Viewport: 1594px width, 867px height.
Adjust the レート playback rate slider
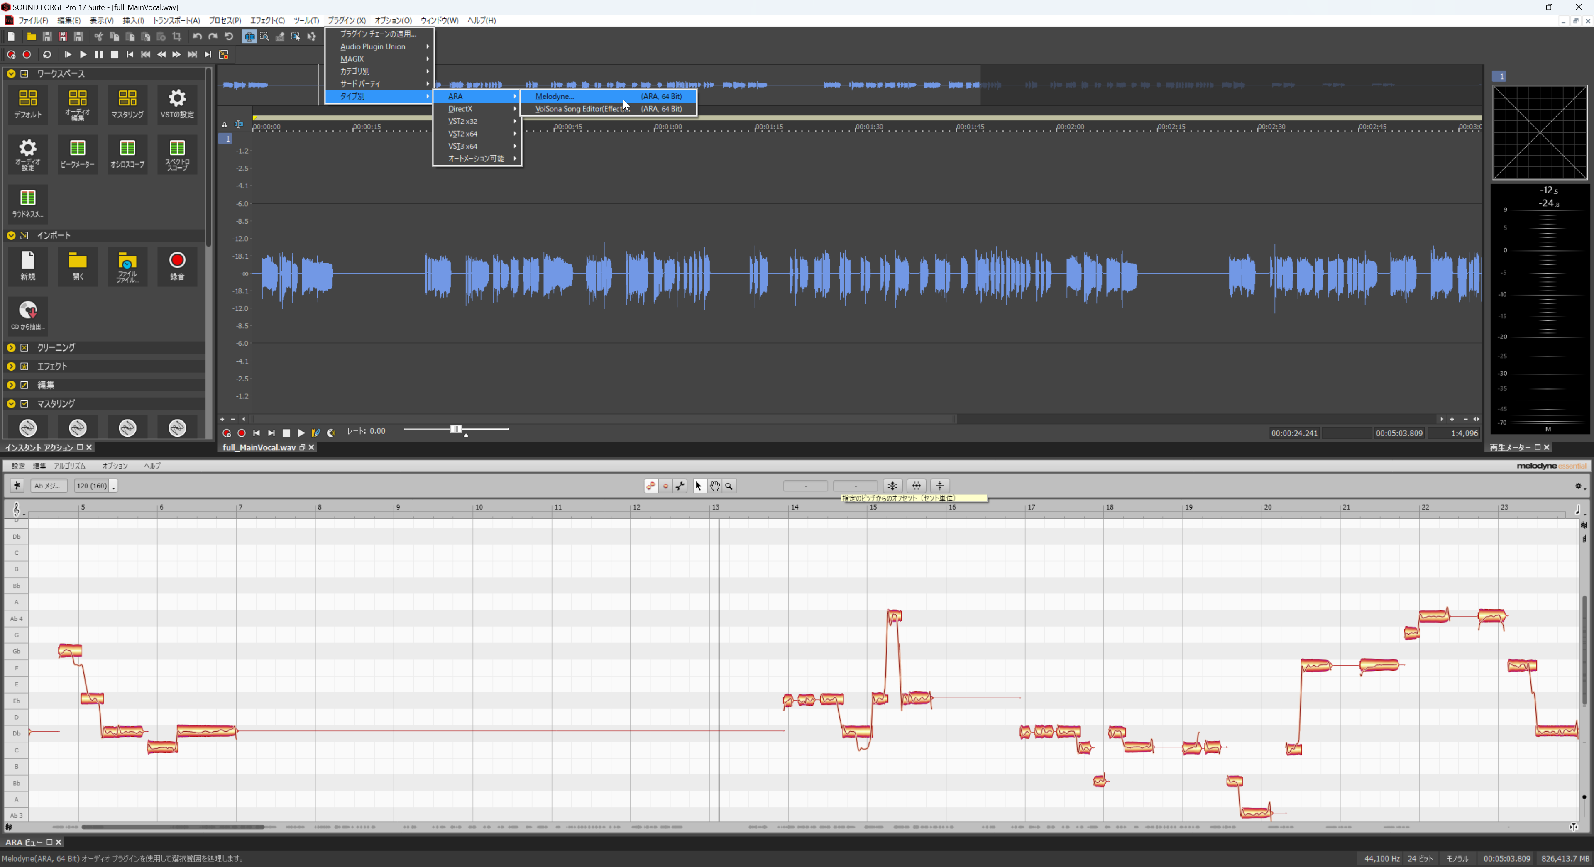(x=456, y=429)
